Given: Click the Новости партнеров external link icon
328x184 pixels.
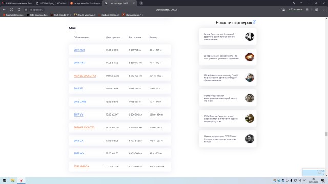Looking at the screenshot, I should [254, 22].
